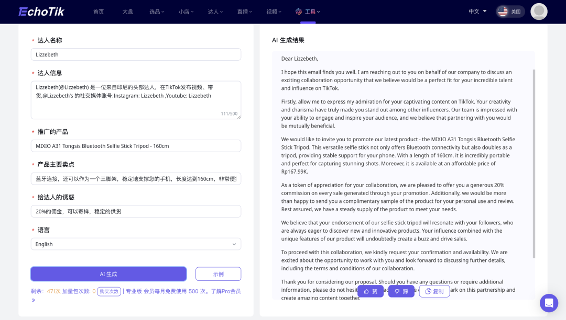Select 大盘 in the navigation bar

tap(127, 11)
